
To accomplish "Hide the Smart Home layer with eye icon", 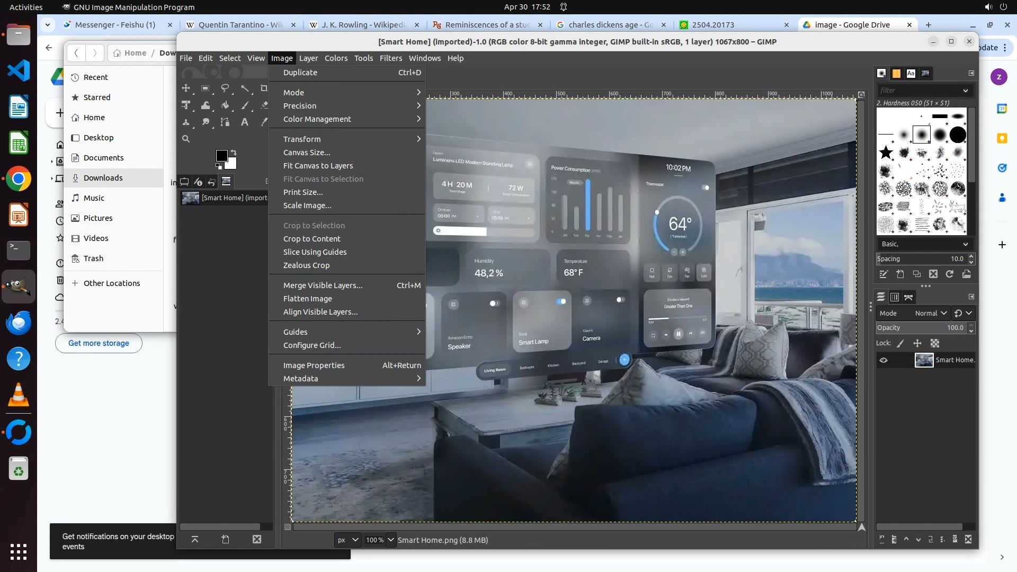I will 884,360.
